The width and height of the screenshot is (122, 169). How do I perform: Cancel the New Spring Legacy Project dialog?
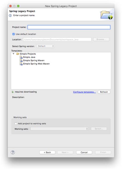[84, 152]
